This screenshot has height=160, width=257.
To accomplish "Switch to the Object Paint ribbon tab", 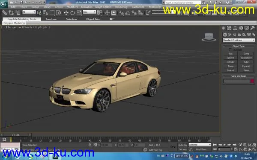I will (93, 19).
